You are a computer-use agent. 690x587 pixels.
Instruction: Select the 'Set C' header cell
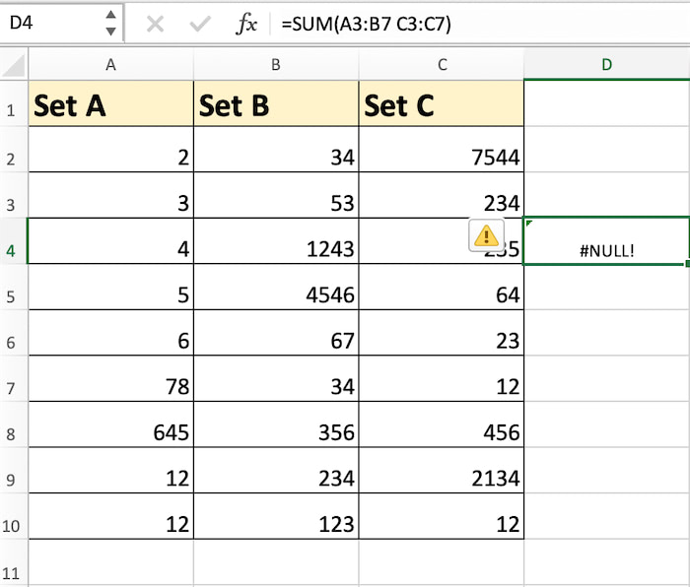tap(442, 103)
